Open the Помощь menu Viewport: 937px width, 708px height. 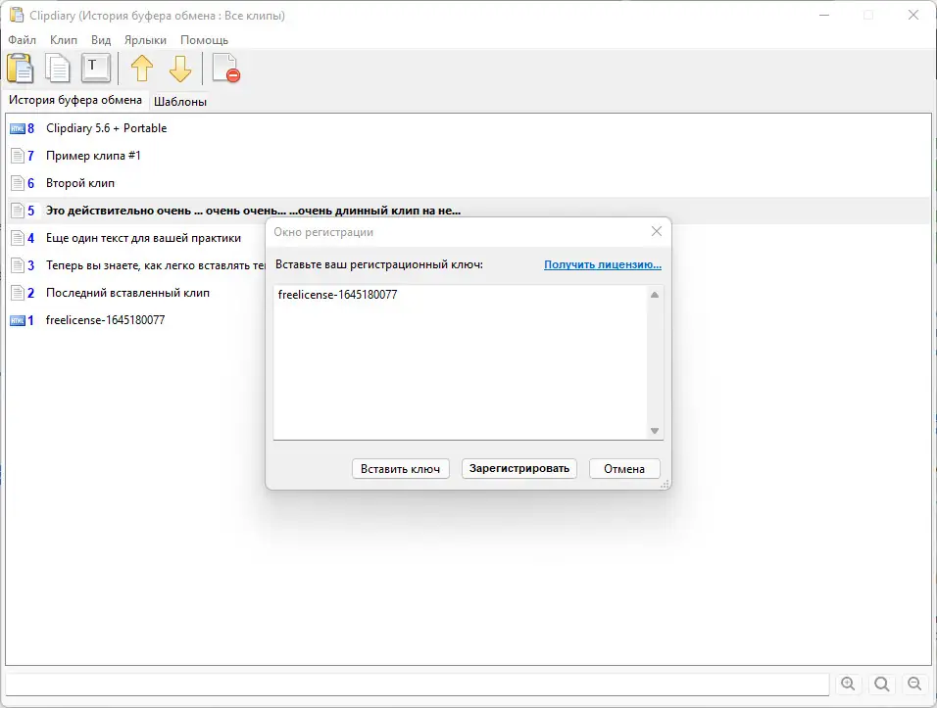pyautogui.click(x=205, y=40)
